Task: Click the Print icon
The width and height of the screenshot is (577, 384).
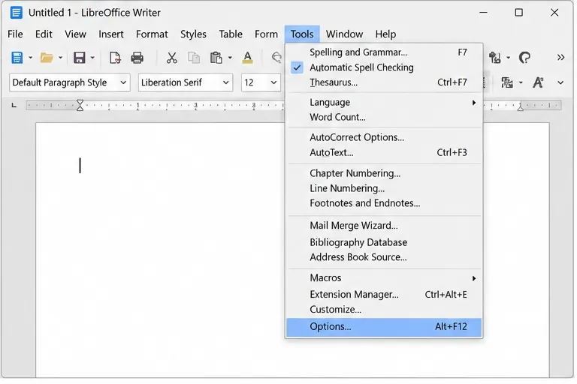Action: [137, 58]
